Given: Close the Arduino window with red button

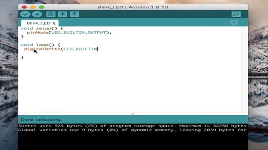Looking at the screenshot, I should [x=24, y=7].
